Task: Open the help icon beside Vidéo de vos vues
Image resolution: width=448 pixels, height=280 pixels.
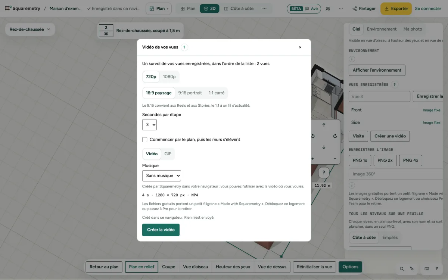Action: click(x=184, y=47)
